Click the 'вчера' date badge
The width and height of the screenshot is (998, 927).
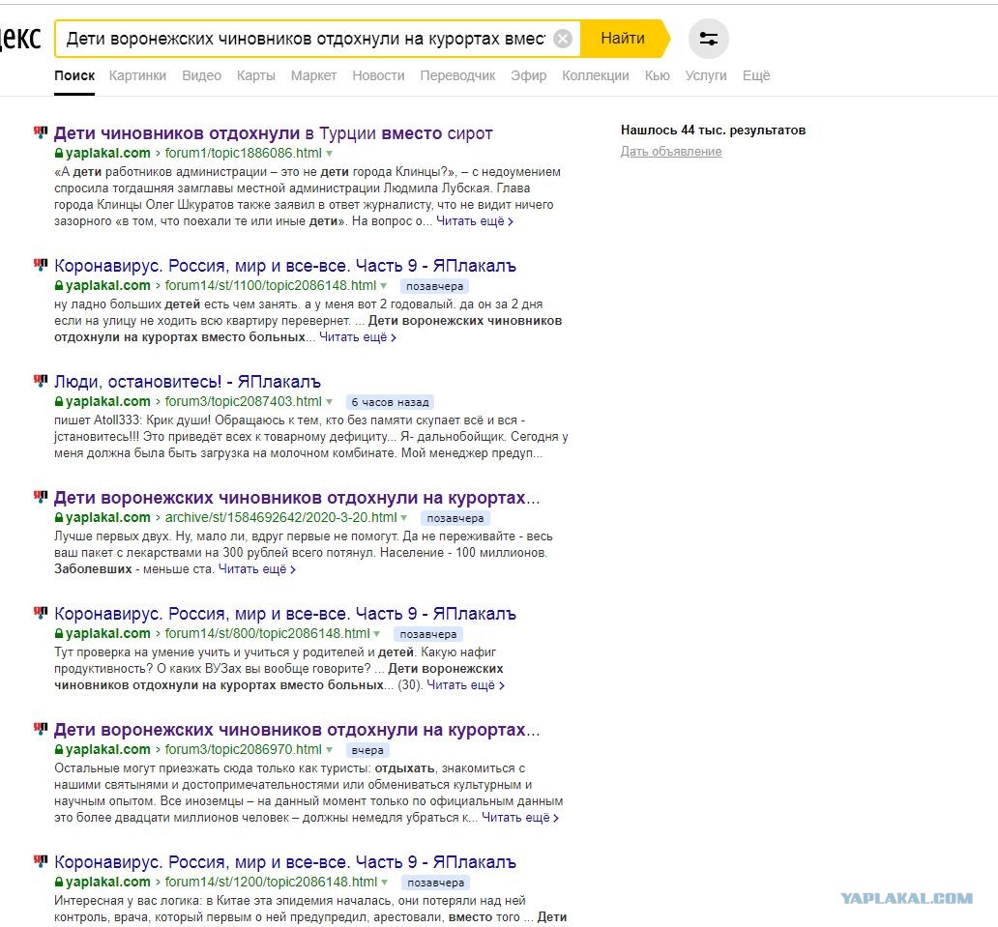point(367,751)
